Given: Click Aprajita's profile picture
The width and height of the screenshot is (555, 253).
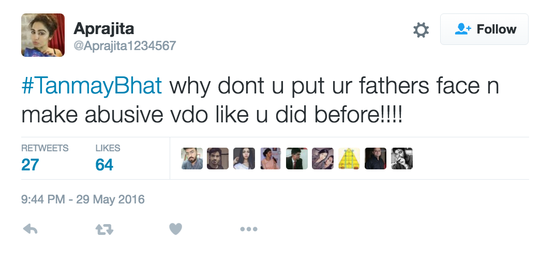Looking at the screenshot, I should click(43, 35).
